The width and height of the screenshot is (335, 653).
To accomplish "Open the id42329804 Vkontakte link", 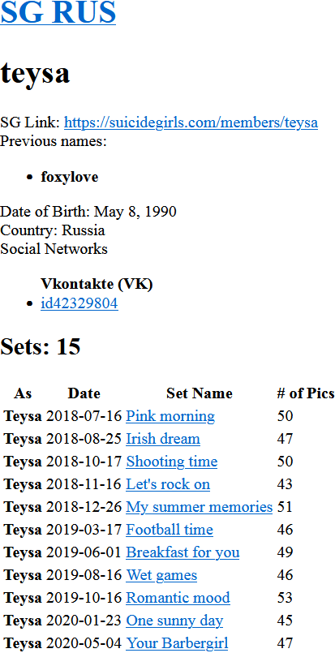I will point(79,303).
